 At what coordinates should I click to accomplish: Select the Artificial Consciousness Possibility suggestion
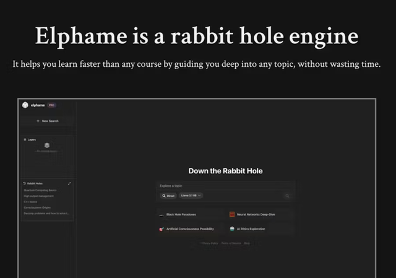[191, 229]
